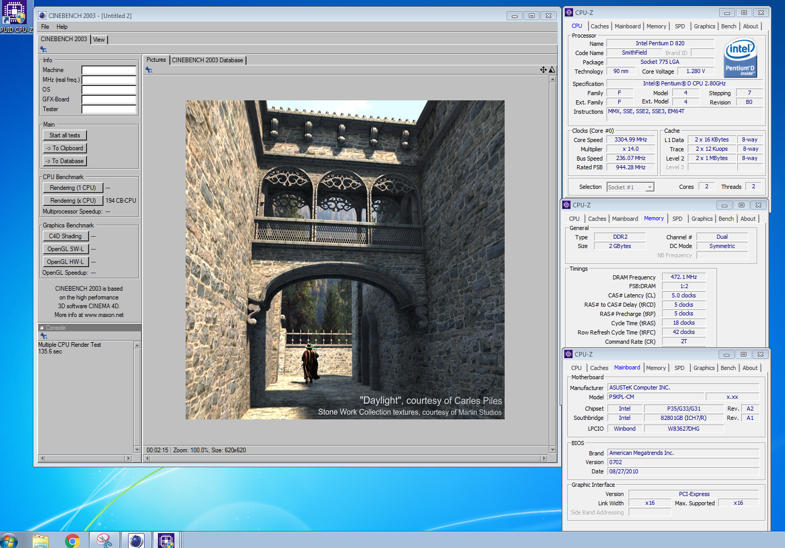
Task: Click the BIOS date 08/27/2010 field
Action: [683, 471]
